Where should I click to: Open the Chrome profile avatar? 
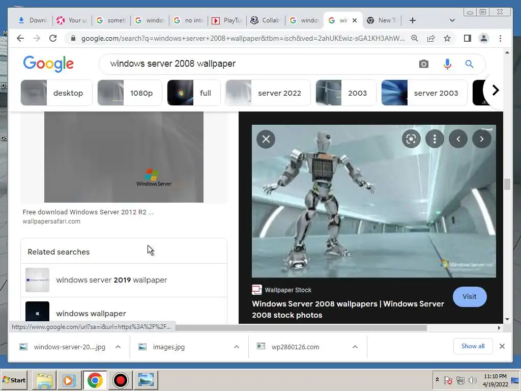click(484, 38)
